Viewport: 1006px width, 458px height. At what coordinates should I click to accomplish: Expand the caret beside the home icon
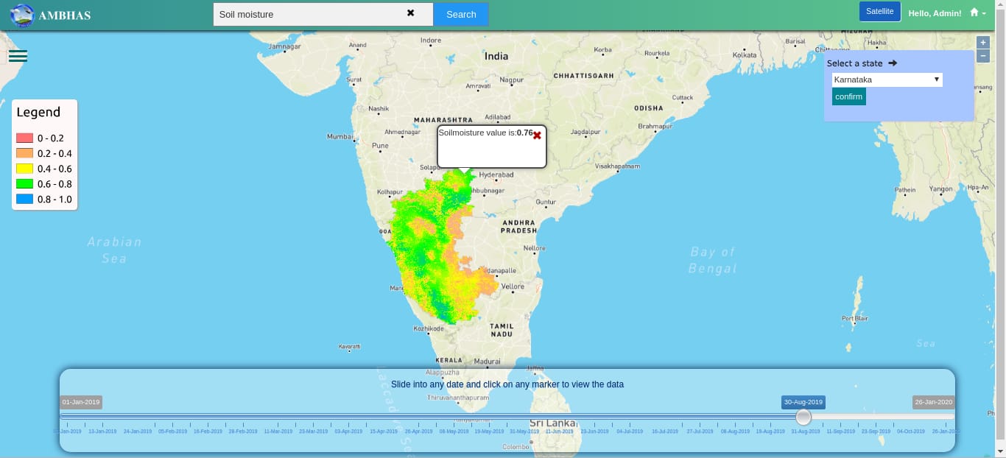point(984,14)
